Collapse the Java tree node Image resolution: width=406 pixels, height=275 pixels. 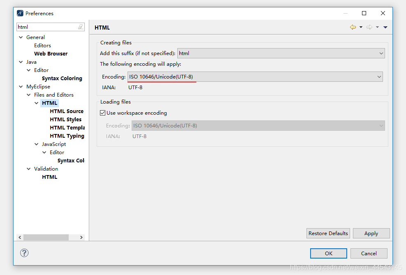click(21, 62)
